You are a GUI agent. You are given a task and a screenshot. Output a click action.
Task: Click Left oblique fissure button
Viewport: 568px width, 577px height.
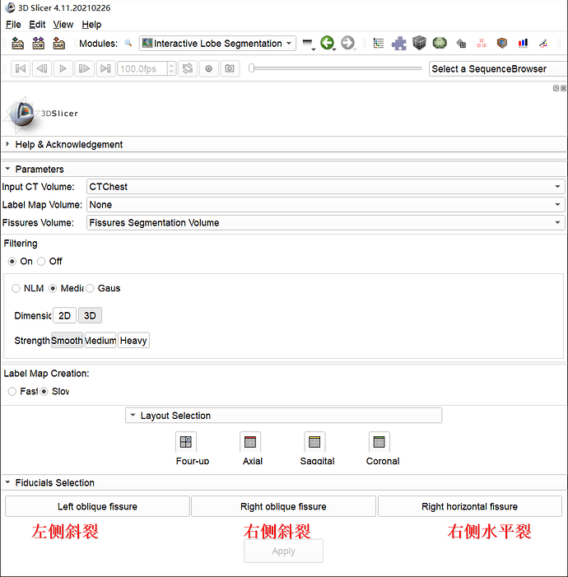[97, 506]
